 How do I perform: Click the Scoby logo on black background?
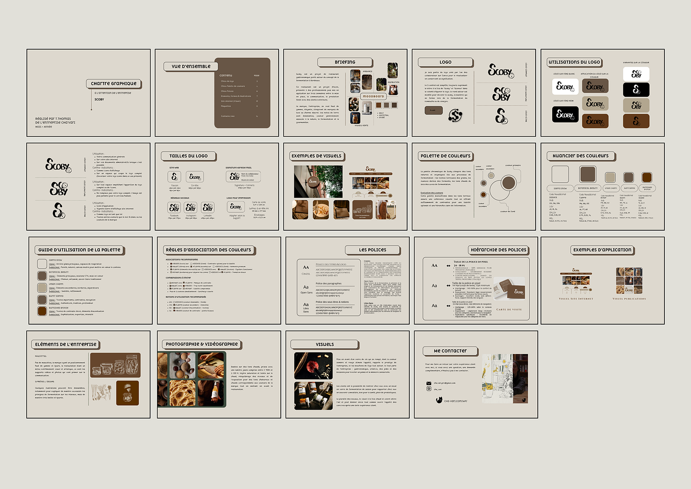pyautogui.click(x=565, y=114)
